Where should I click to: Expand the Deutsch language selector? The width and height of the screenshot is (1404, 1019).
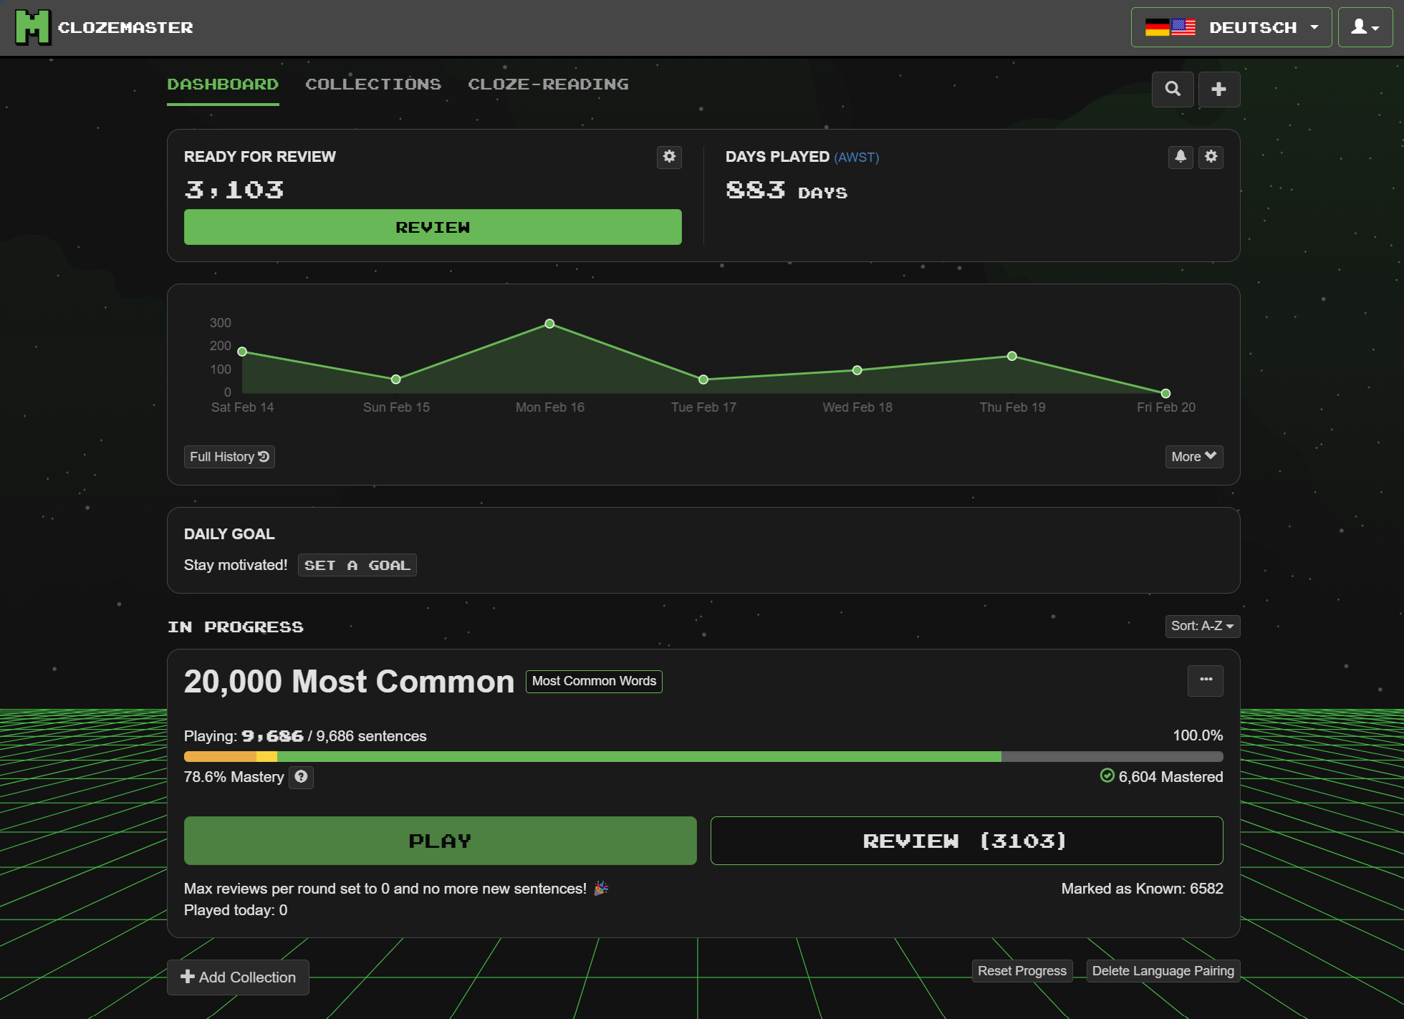coord(1231,27)
